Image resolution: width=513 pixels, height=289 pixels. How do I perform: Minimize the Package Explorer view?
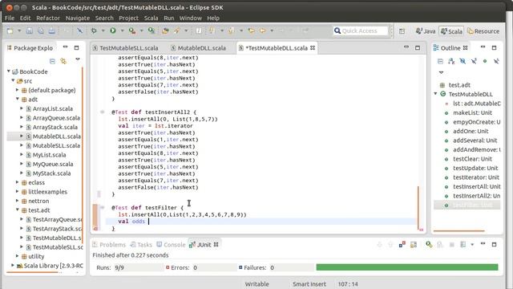[66, 47]
